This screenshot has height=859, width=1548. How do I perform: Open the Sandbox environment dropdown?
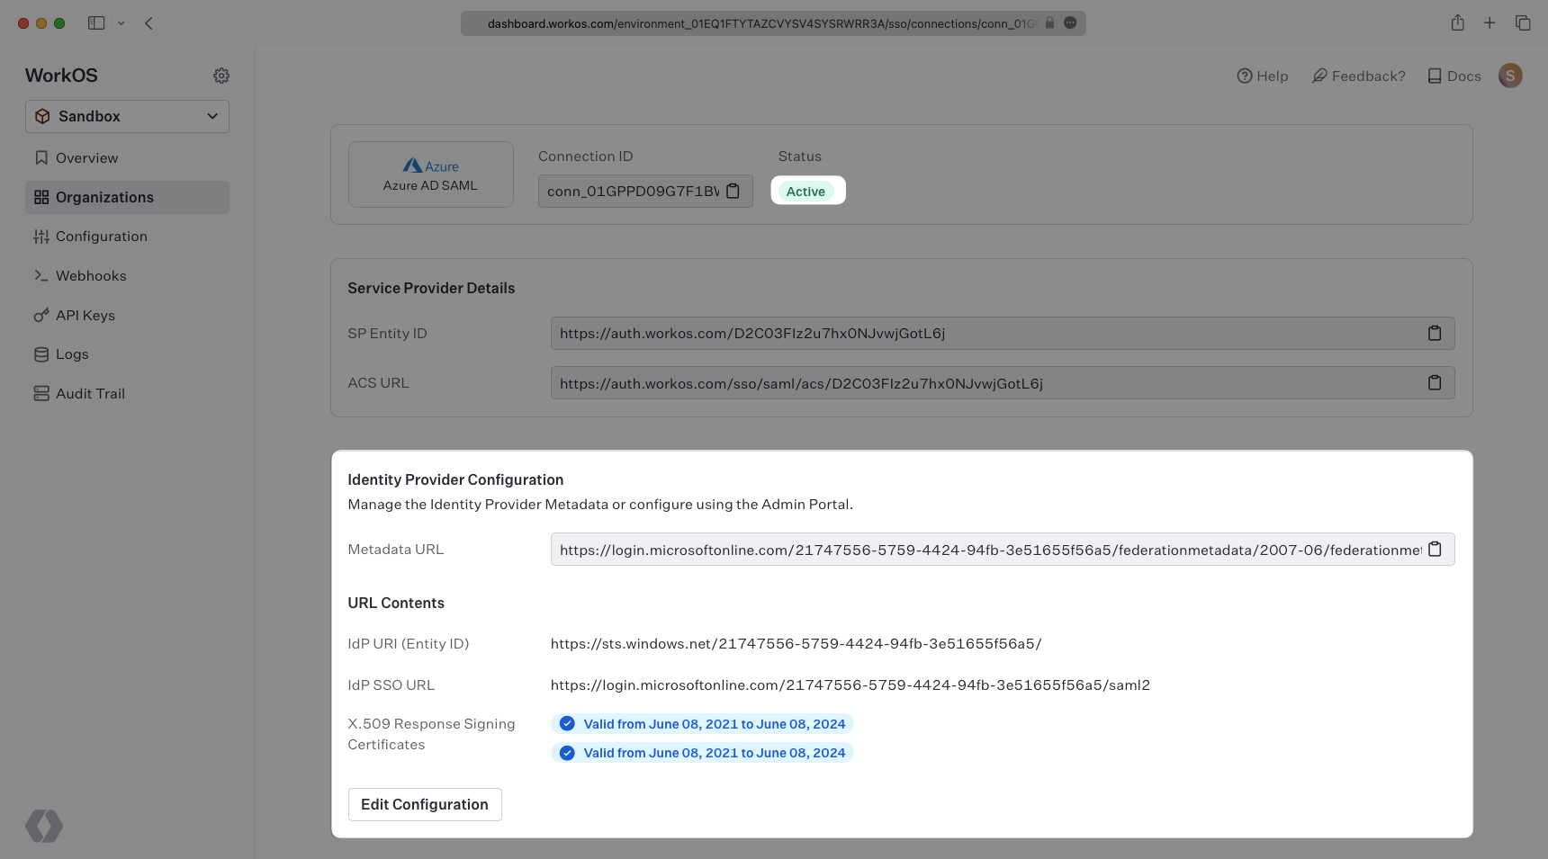(x=127, y=116)
